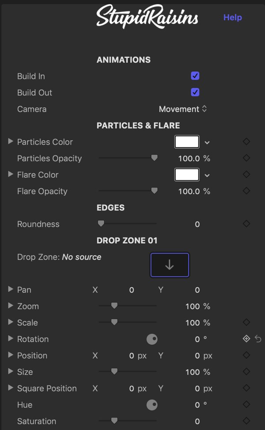Image resolution: width=265 pixels, height=430 pixels.
Task: Open the Camera Movement popup menu
Action: click(x=183, y=109)
